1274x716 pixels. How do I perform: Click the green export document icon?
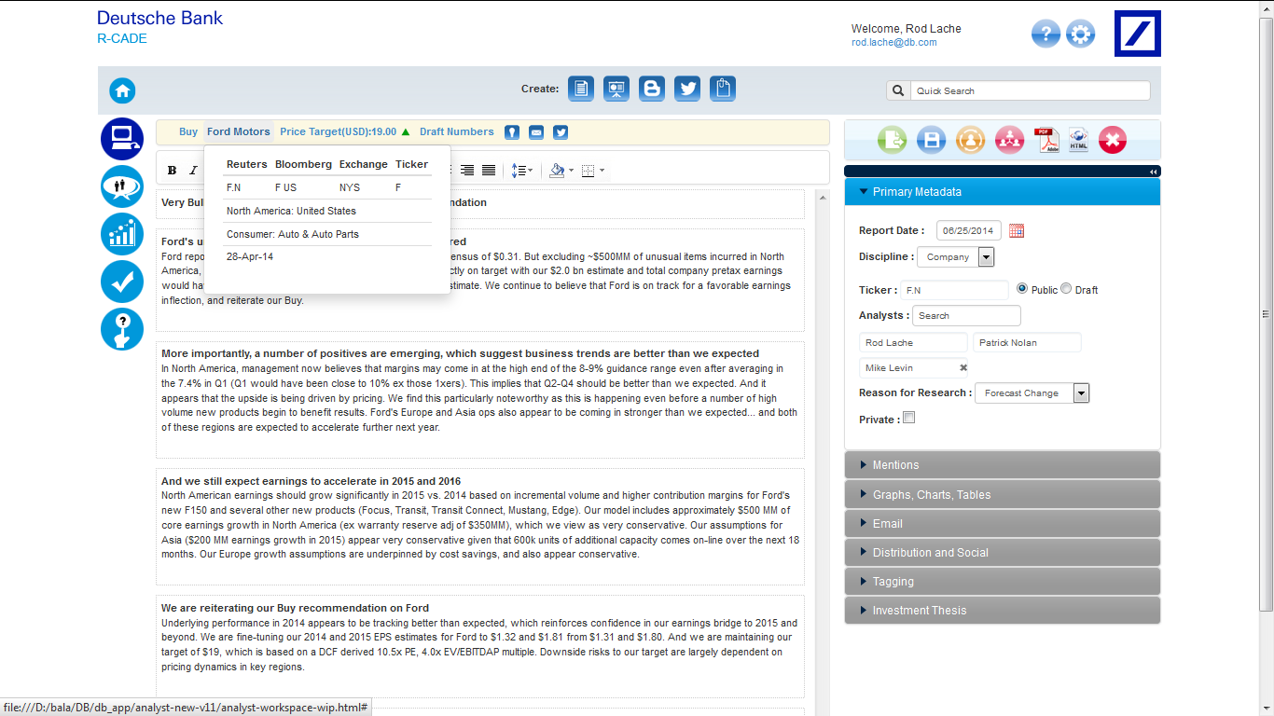pyautogui.click(x=893, y=140)
